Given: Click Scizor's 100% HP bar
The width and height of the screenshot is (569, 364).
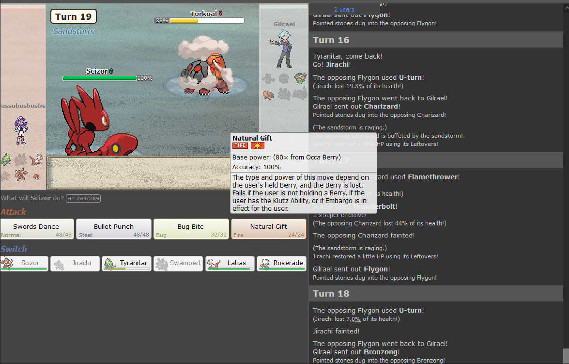Looking at the screenshot, I should tap(99, 78).
